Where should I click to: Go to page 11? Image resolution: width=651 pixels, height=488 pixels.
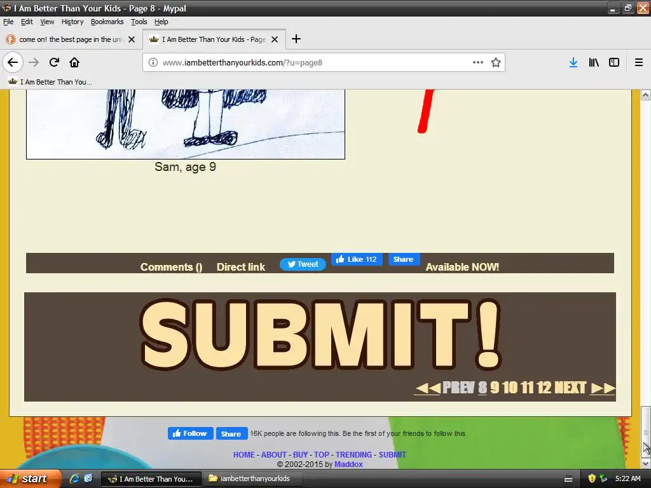point(527,388)
